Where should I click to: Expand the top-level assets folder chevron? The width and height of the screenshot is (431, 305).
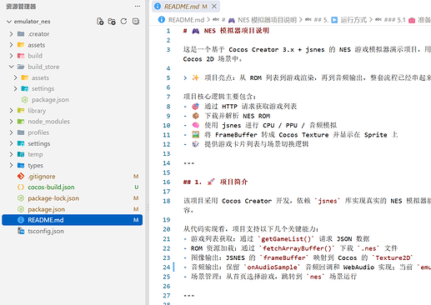pos(11,45)
